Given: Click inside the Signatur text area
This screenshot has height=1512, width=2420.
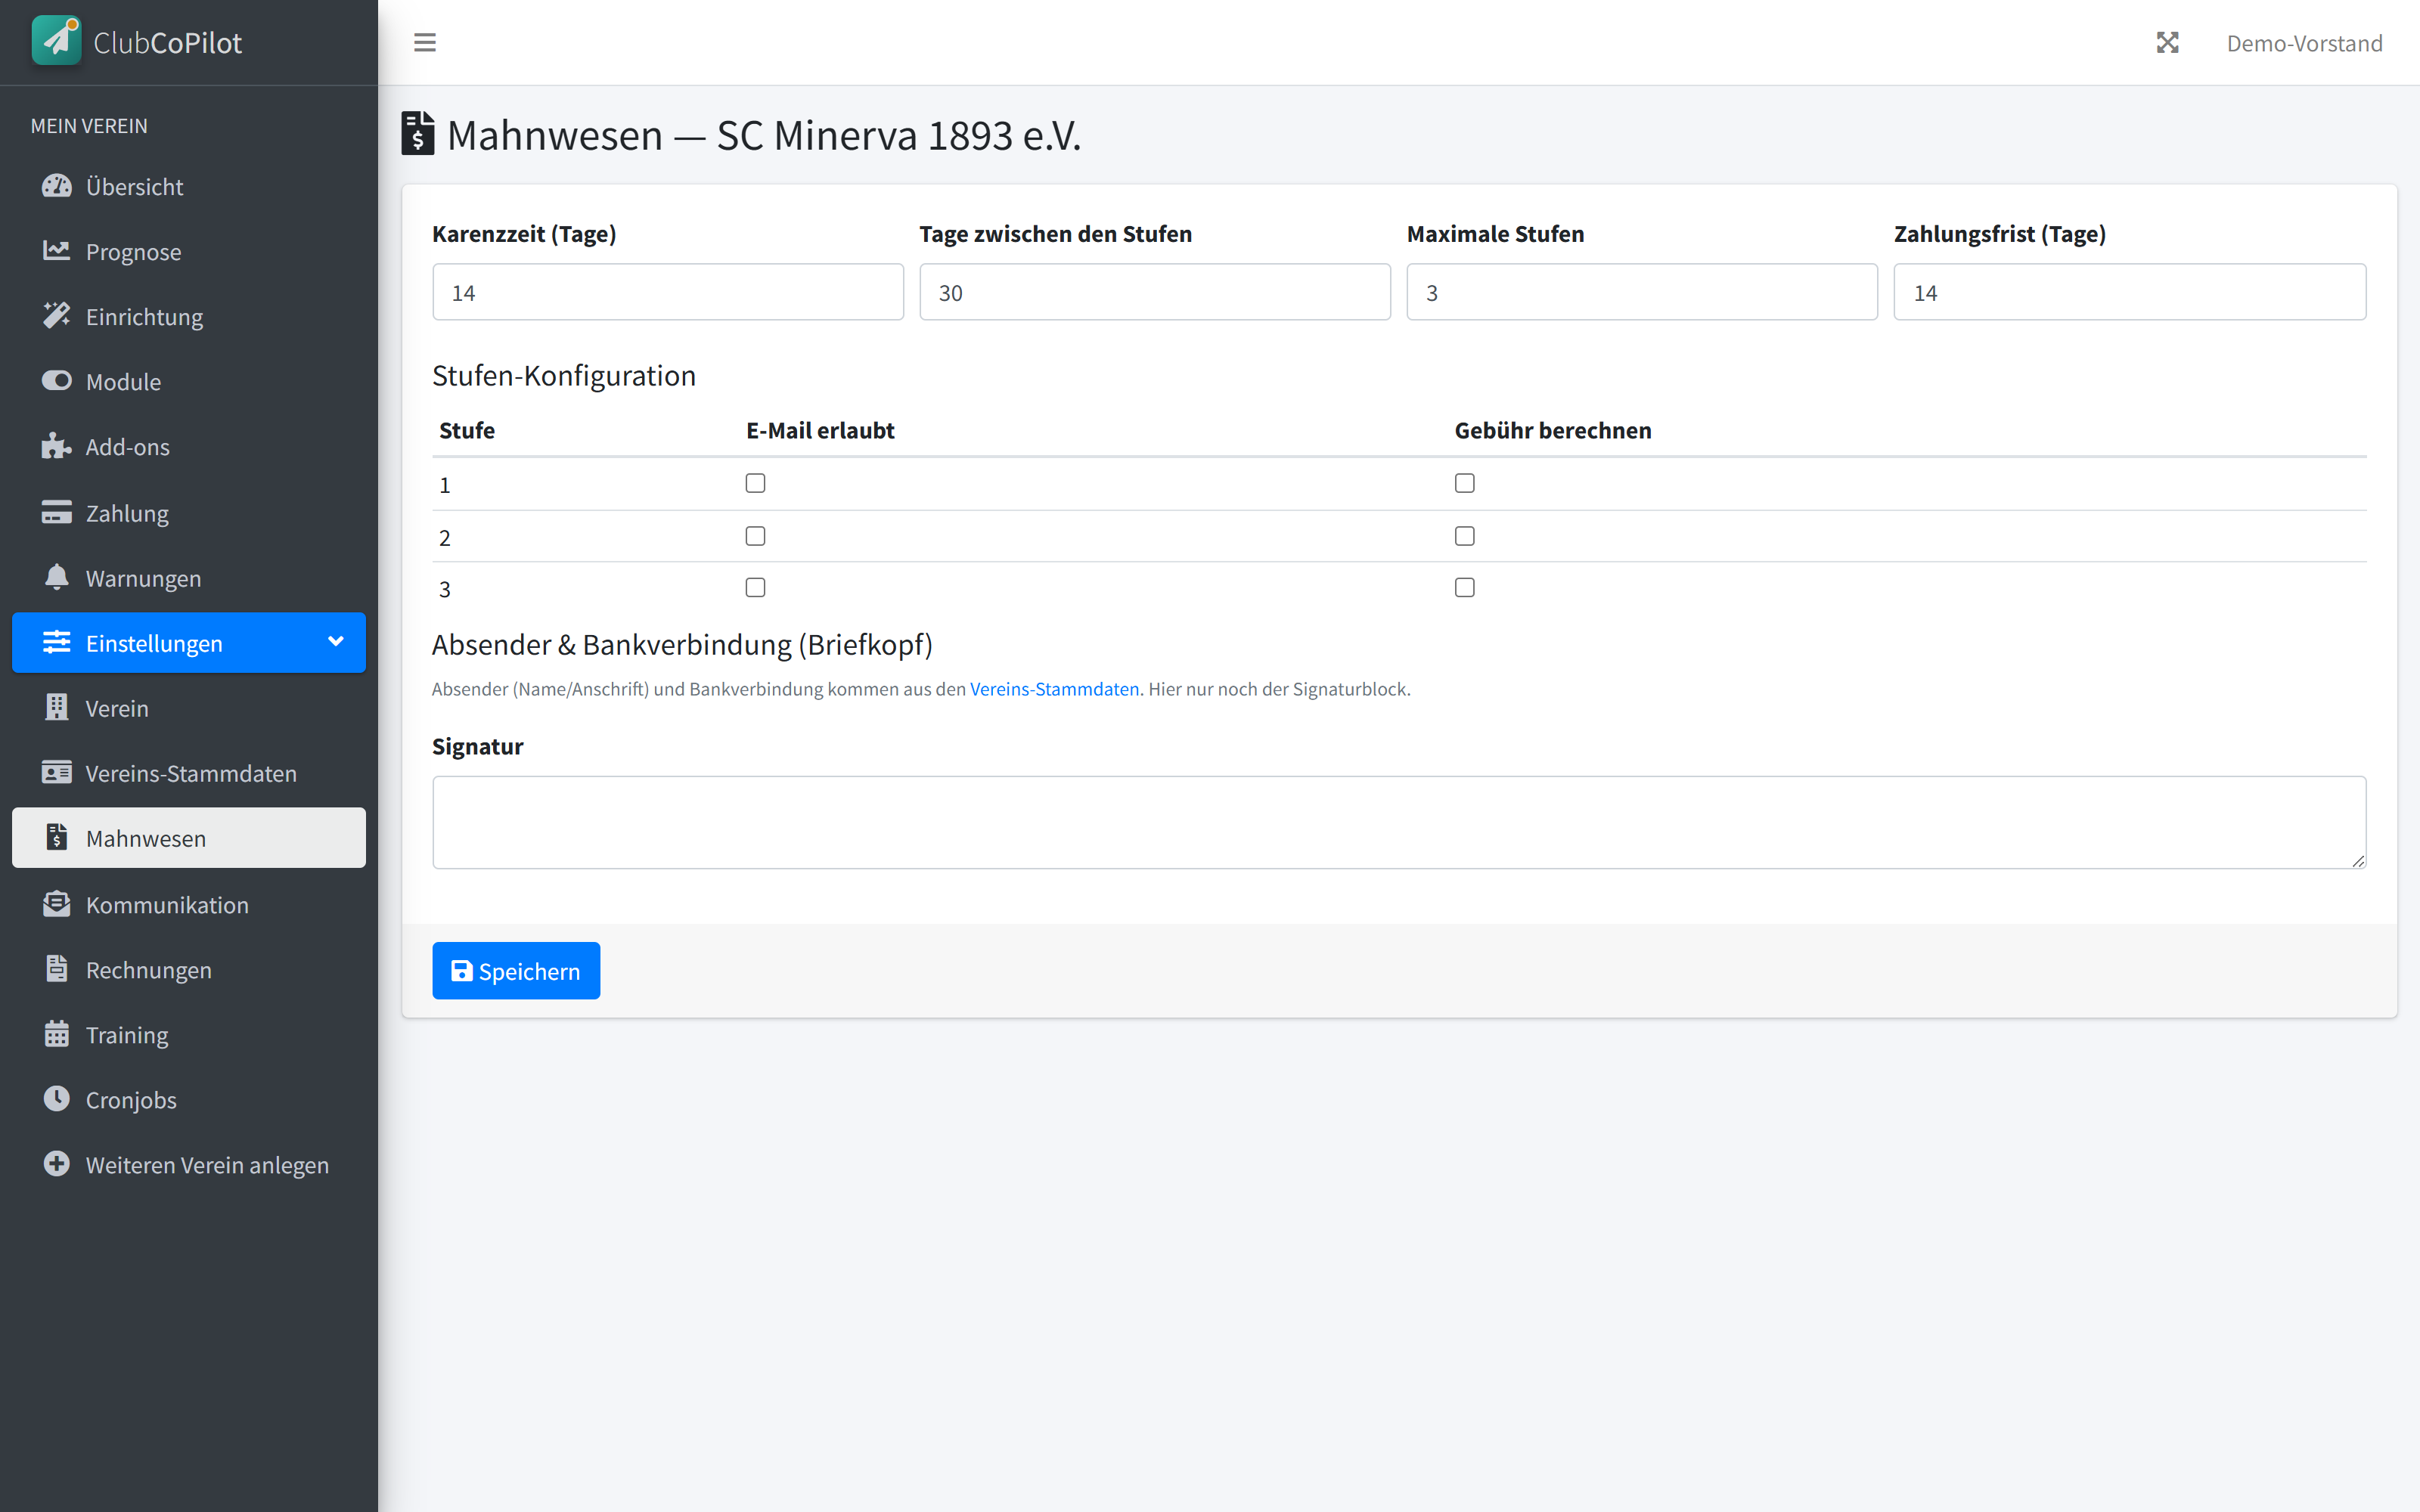Looking at the screenshot, I should [1399, 822].
